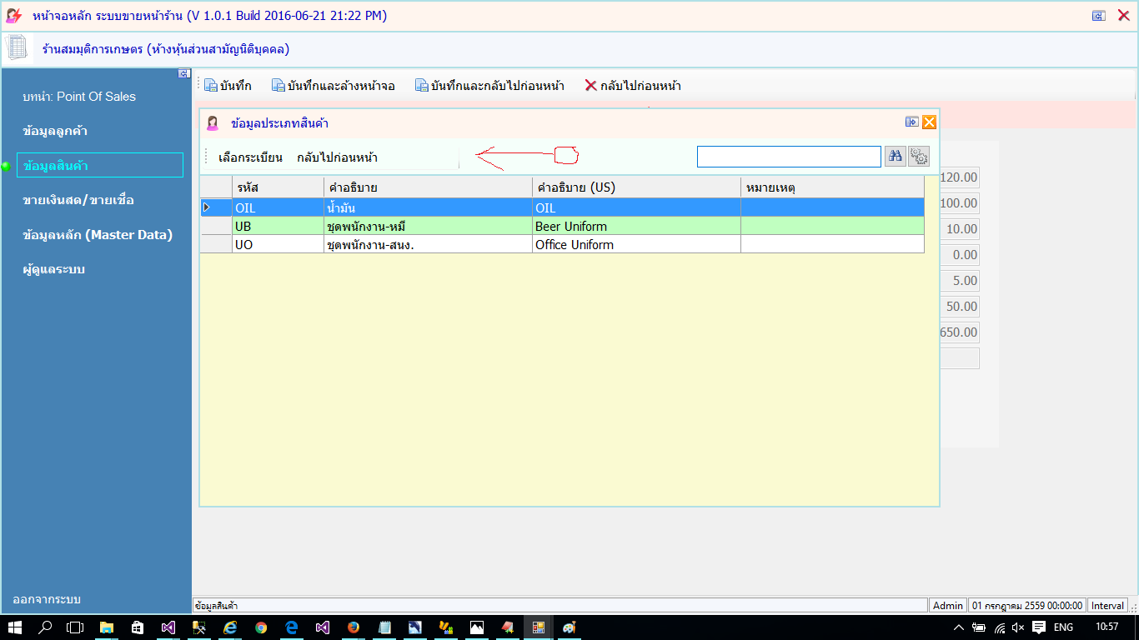Click the red X กลับไปก่อนหน้า toolbar button
This screenshot has width=1139, height=640.
(633, 86)
